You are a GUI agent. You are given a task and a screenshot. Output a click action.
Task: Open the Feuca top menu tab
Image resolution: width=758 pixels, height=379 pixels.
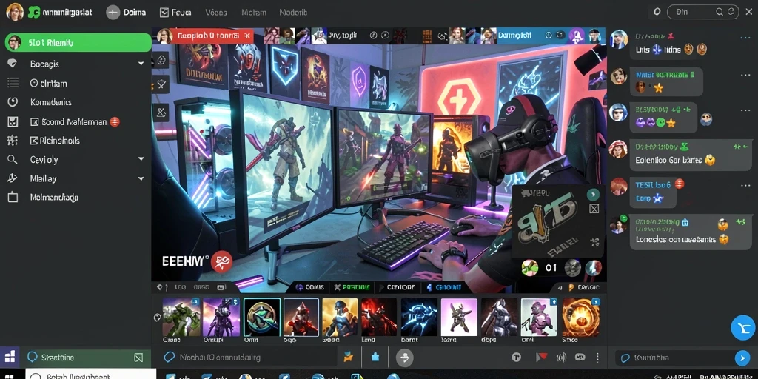[175, 13]
